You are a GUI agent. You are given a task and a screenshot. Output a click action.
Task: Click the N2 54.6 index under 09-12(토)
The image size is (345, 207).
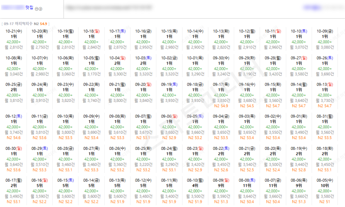14,138
